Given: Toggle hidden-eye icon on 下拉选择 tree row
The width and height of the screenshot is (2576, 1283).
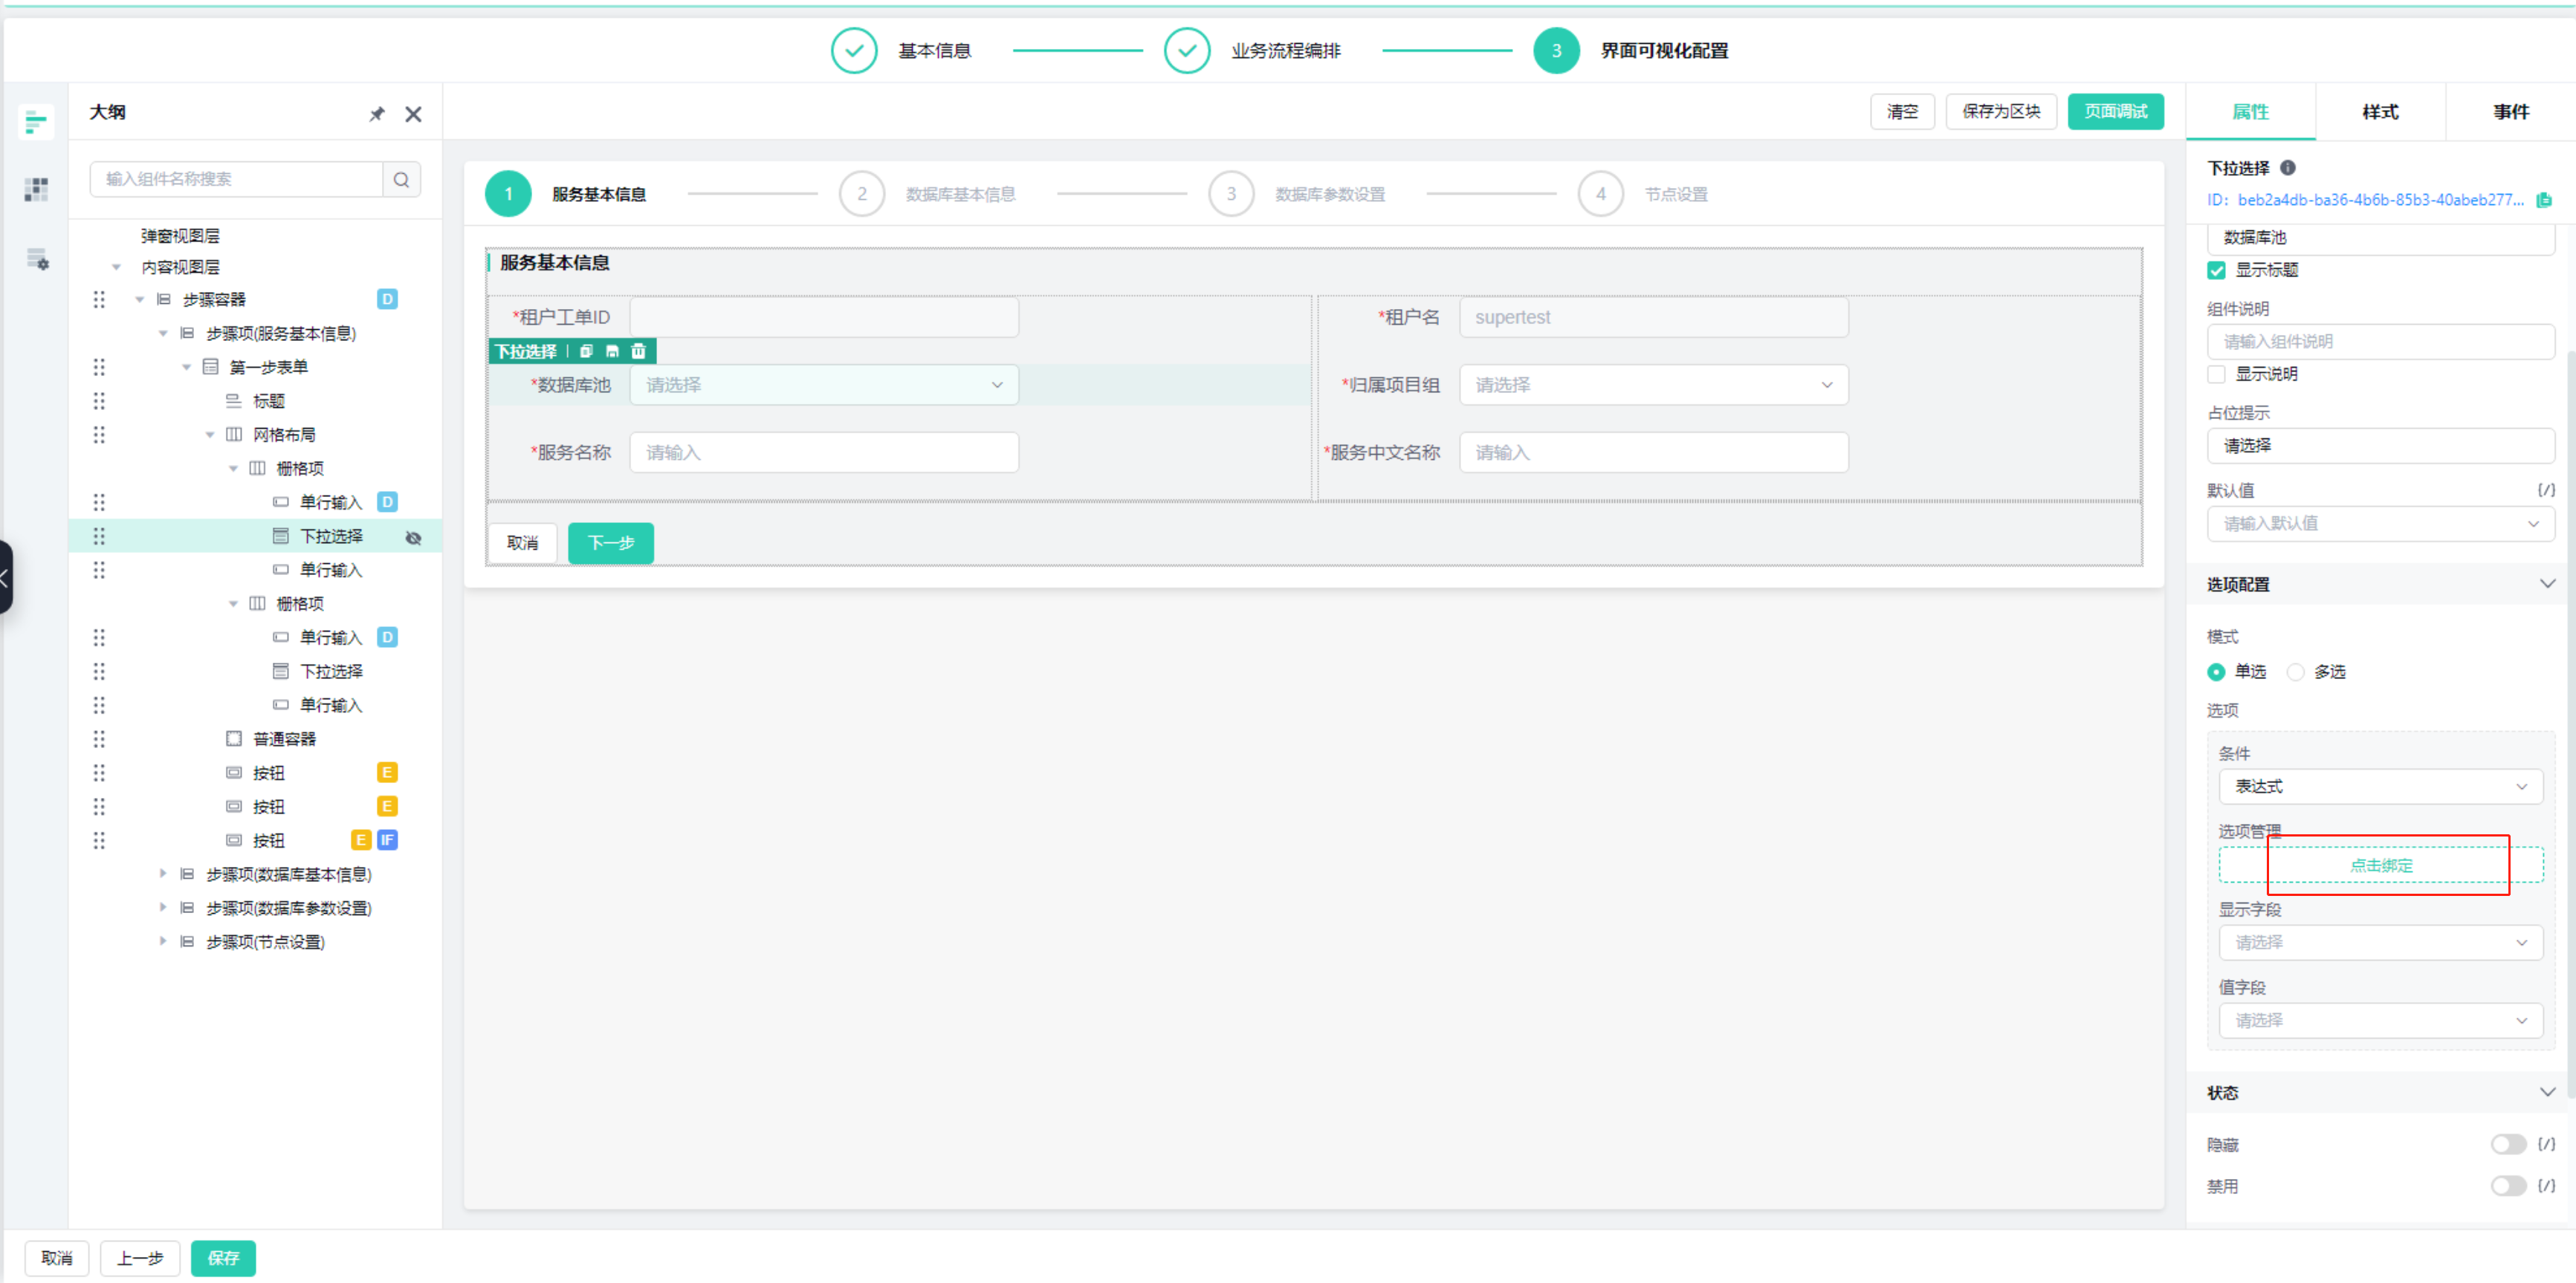Looking at the screenshot, I should [x=413, y=538].
